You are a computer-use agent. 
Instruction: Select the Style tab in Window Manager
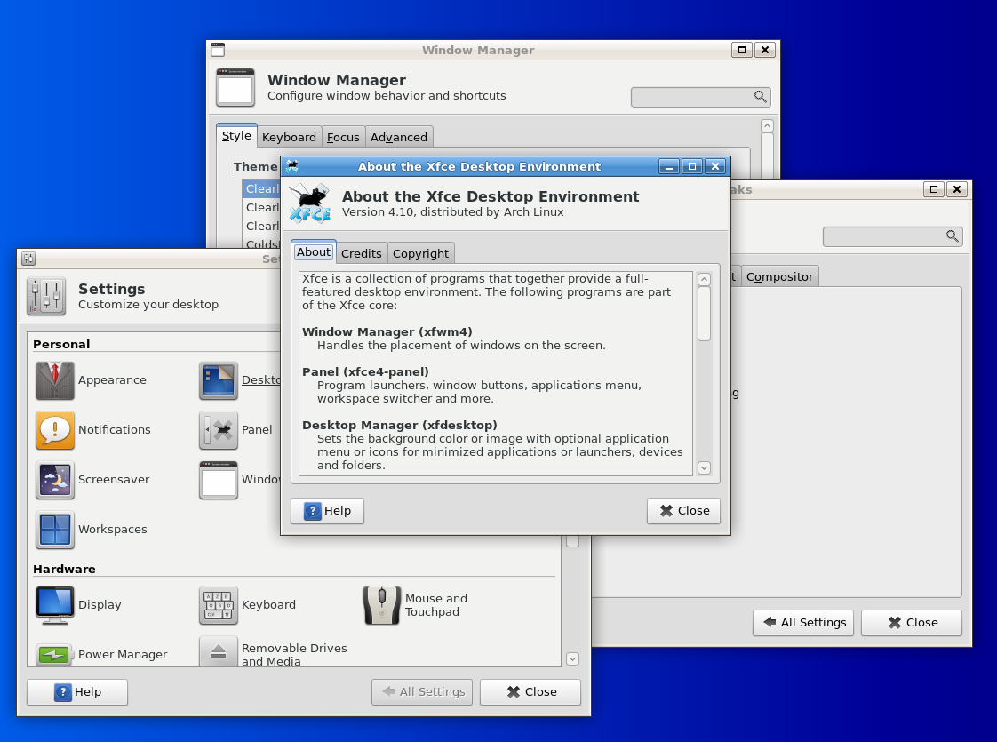(x=236, y=135)
